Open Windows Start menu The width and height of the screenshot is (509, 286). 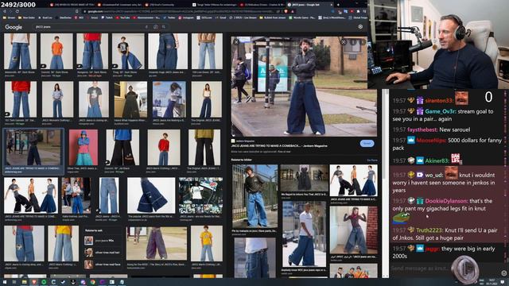pos(4,282)
